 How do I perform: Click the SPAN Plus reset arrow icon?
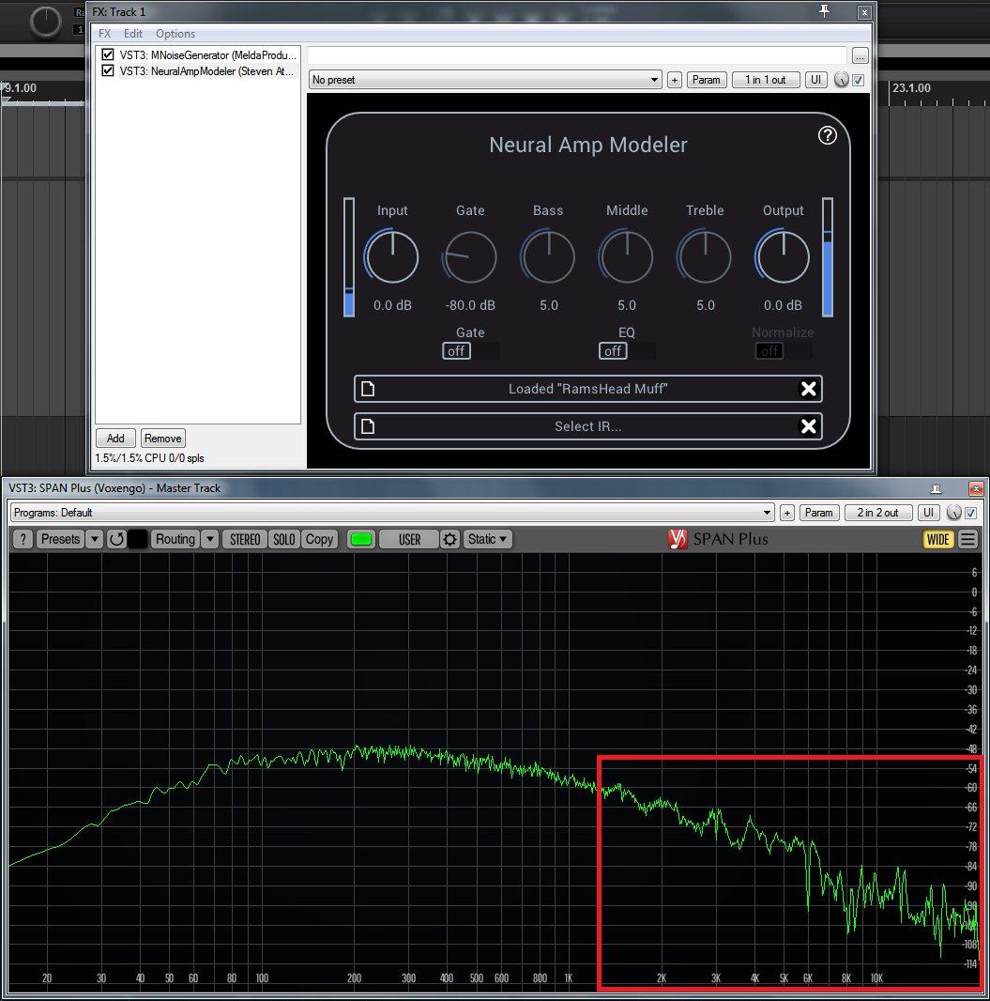point(116,539)
